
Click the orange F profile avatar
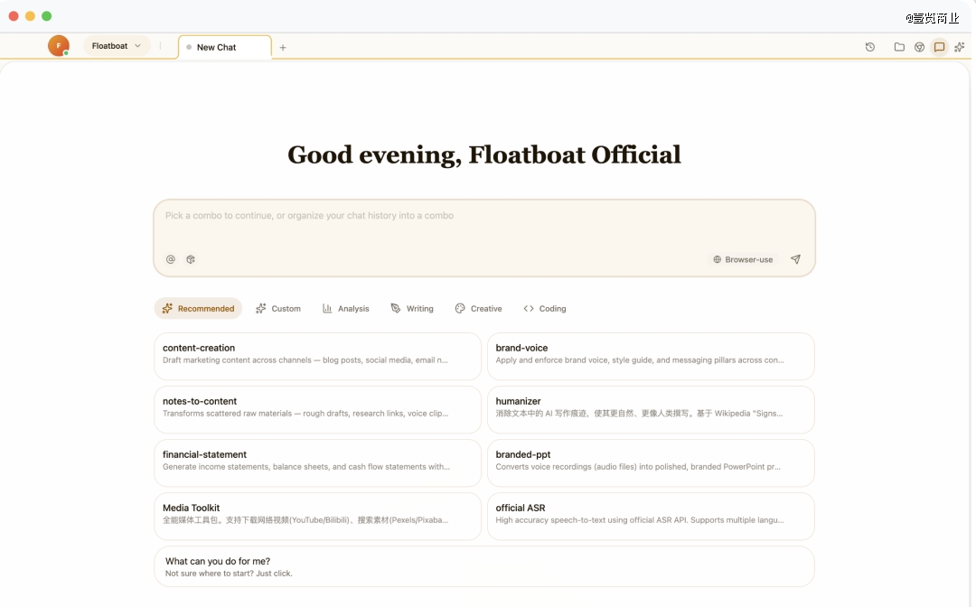point(59,46)
